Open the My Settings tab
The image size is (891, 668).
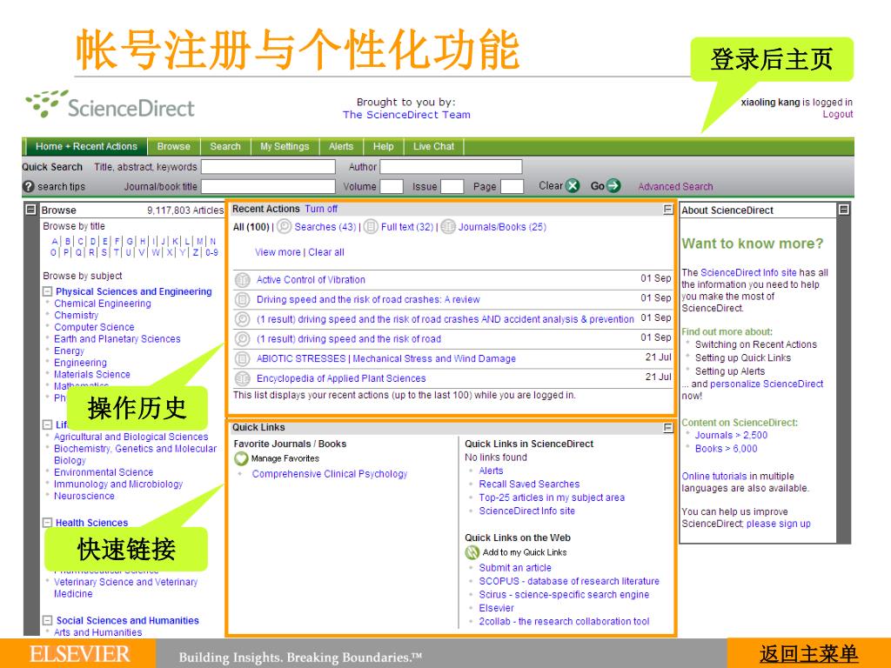point(285,147)
